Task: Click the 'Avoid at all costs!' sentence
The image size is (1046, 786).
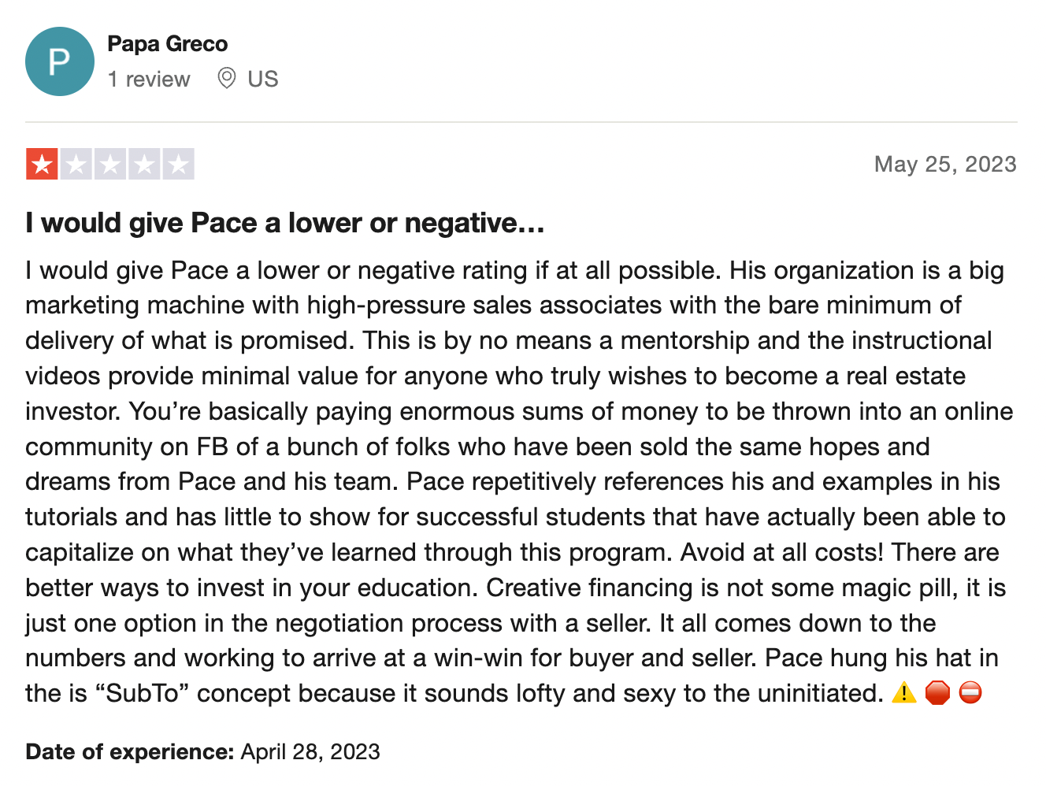Action: 782,552
